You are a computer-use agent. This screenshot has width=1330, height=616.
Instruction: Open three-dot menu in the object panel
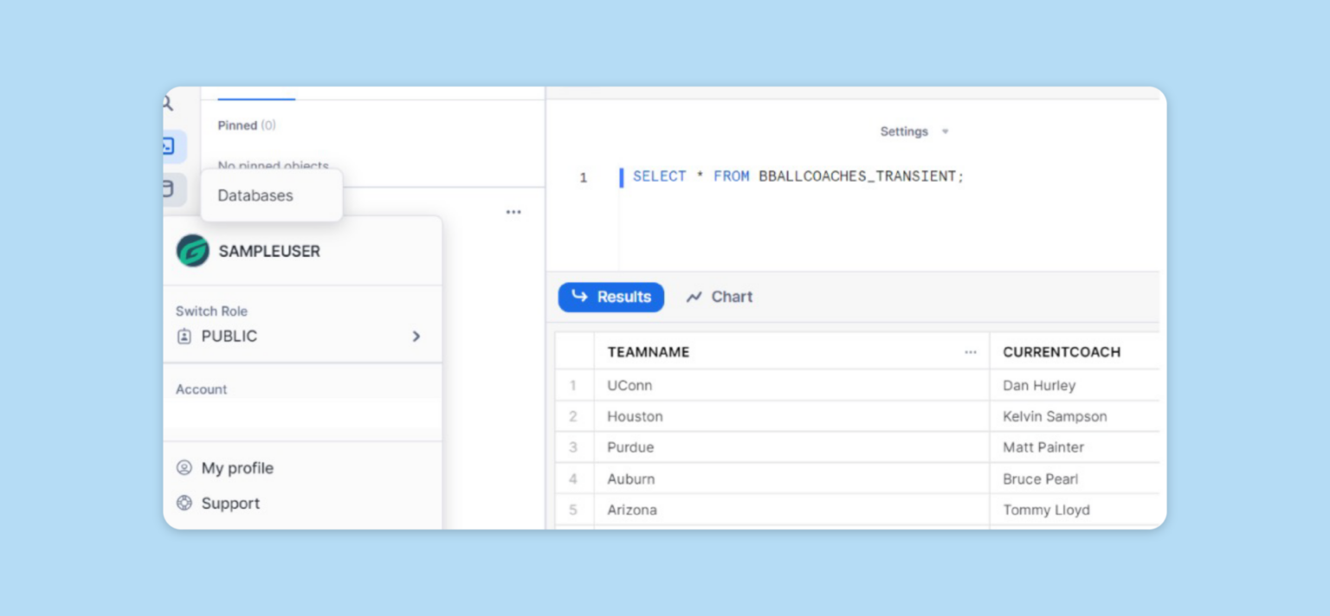pos(513,212)
